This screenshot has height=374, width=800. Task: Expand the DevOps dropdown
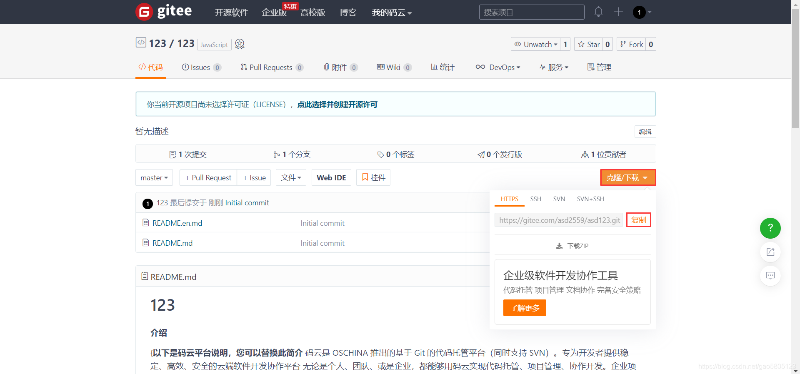pyautogui.click(x=498, y=67)
